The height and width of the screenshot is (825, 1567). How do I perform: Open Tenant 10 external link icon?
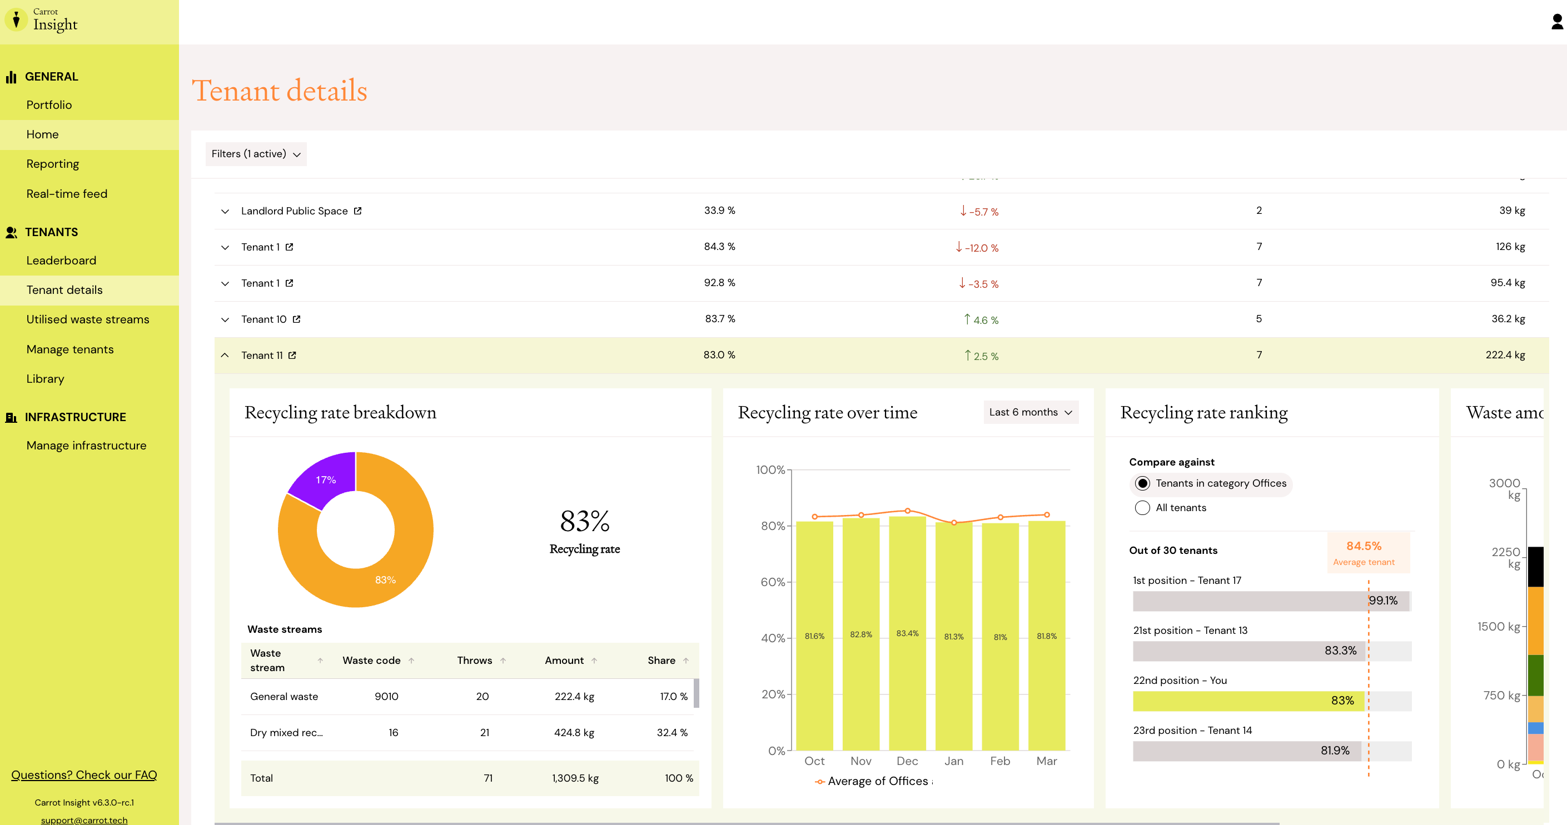(x=296, y=319)
